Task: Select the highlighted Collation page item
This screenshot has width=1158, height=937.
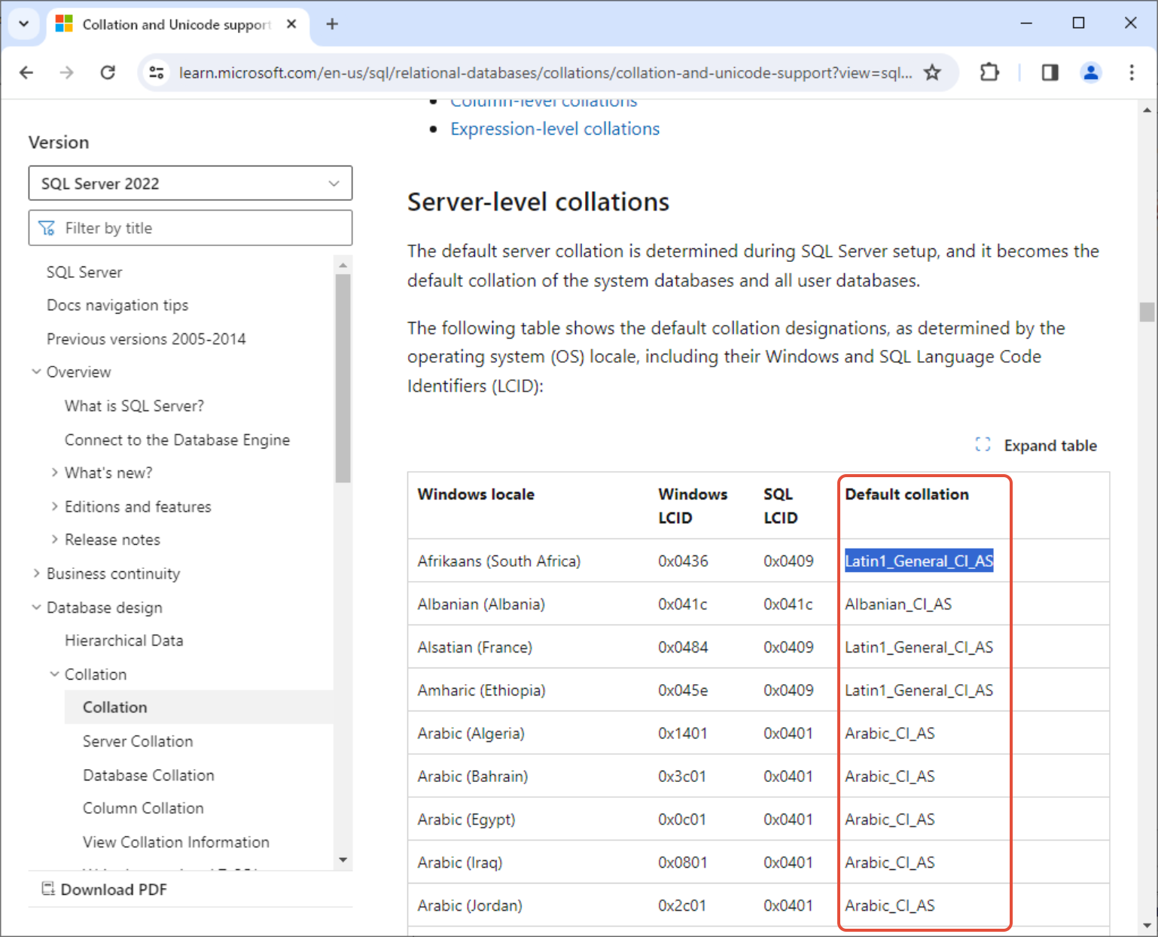Action: point(199,707)
